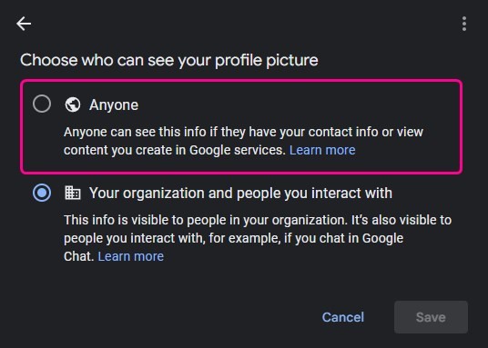Select the Anyone radio button
Screen dimensions: 488x348
tap(42, 104)
